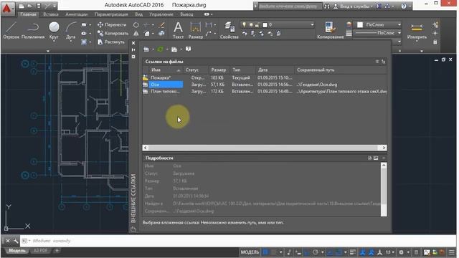Select the Круг circle tool
This screenshot has height=258, width=459.
pyautogui.click(x=54, y=30)
